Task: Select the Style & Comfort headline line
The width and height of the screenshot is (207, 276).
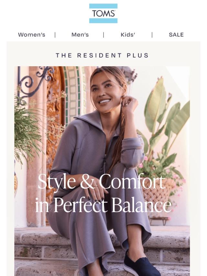Action: (x=102, y=181)
